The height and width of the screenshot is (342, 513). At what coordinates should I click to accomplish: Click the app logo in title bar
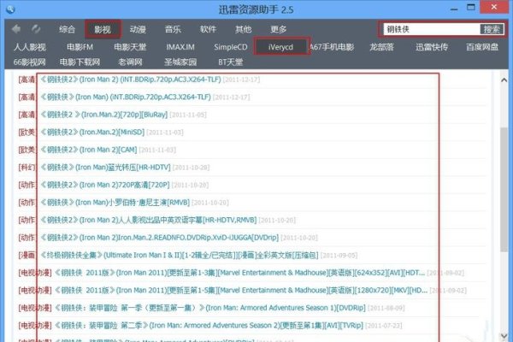point(10,9)
